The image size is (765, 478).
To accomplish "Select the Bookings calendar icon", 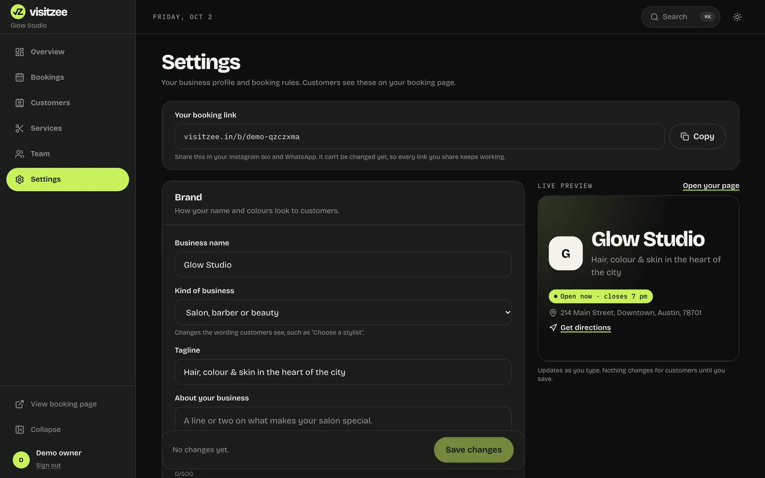I will pyautogui.click(x=20, y=77).
